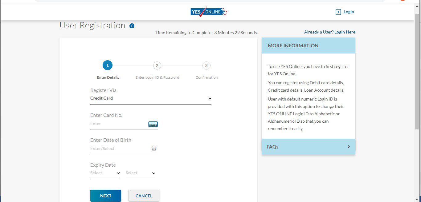Expand the FAQs section
Screen dimensions: 421x202
[308, 147]
